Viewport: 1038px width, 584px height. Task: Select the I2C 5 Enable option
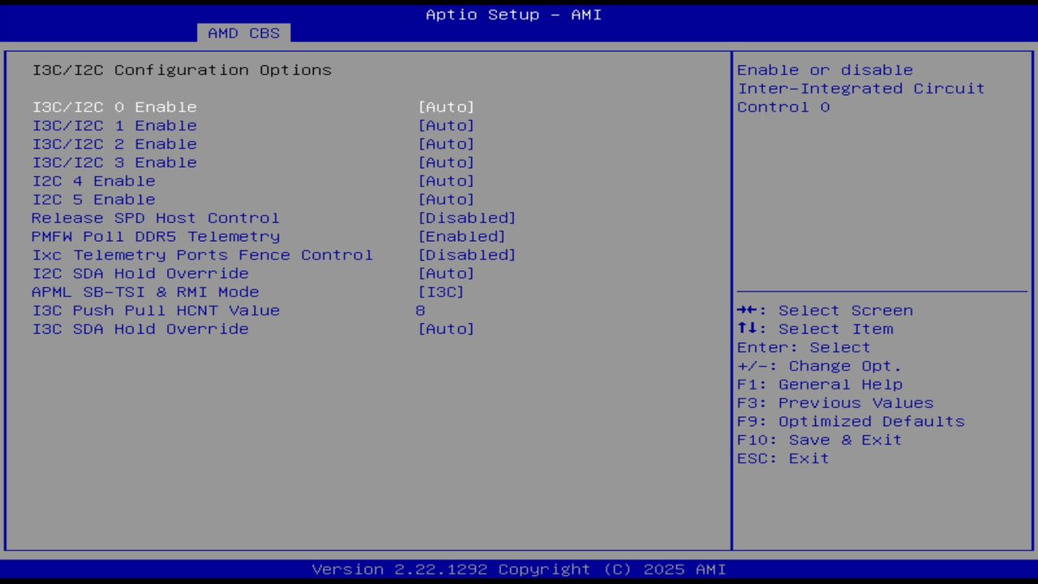point(93,200)
